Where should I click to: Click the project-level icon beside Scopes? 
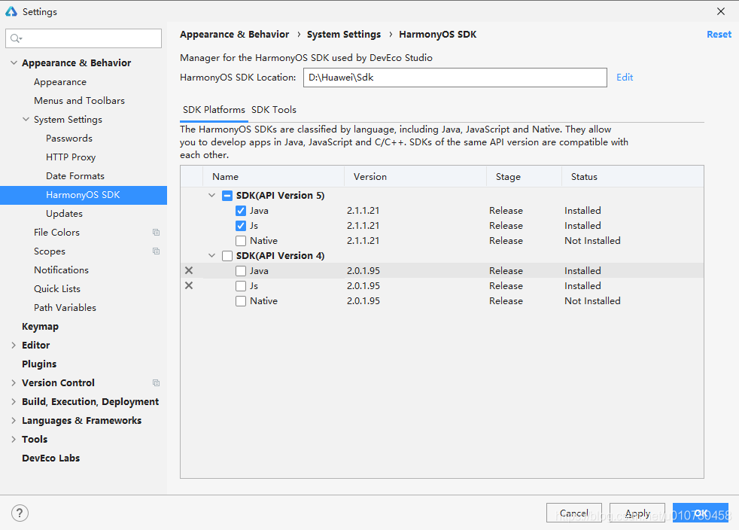pyautogui.click(x=156, y=251)
